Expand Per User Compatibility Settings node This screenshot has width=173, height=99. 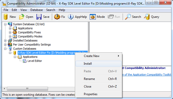click(x=5, y=45)
